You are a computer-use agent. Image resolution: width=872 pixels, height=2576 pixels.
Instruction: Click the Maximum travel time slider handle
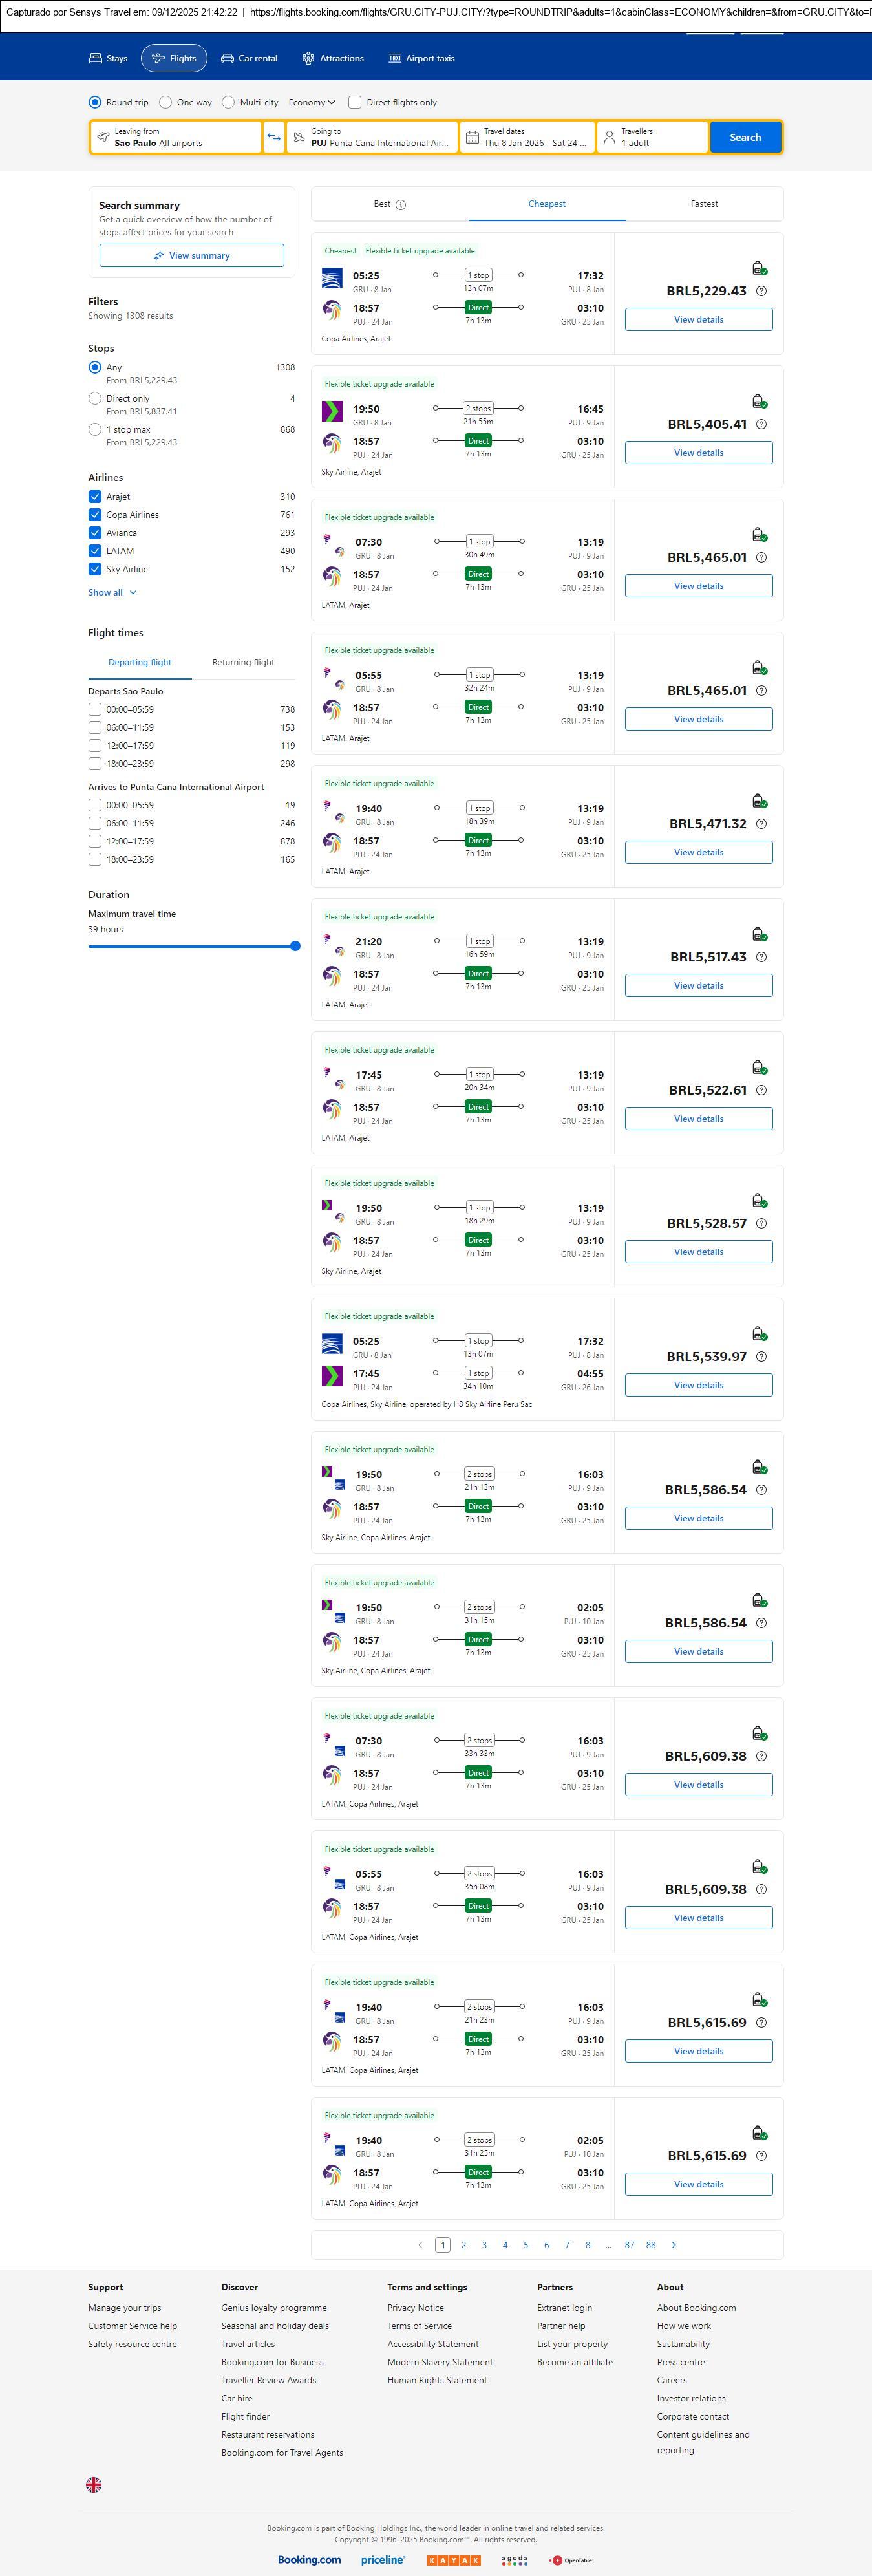tap(295, 946)
